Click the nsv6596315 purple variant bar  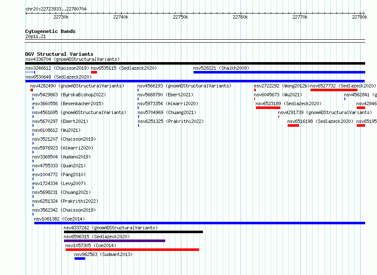click(114, 241)
